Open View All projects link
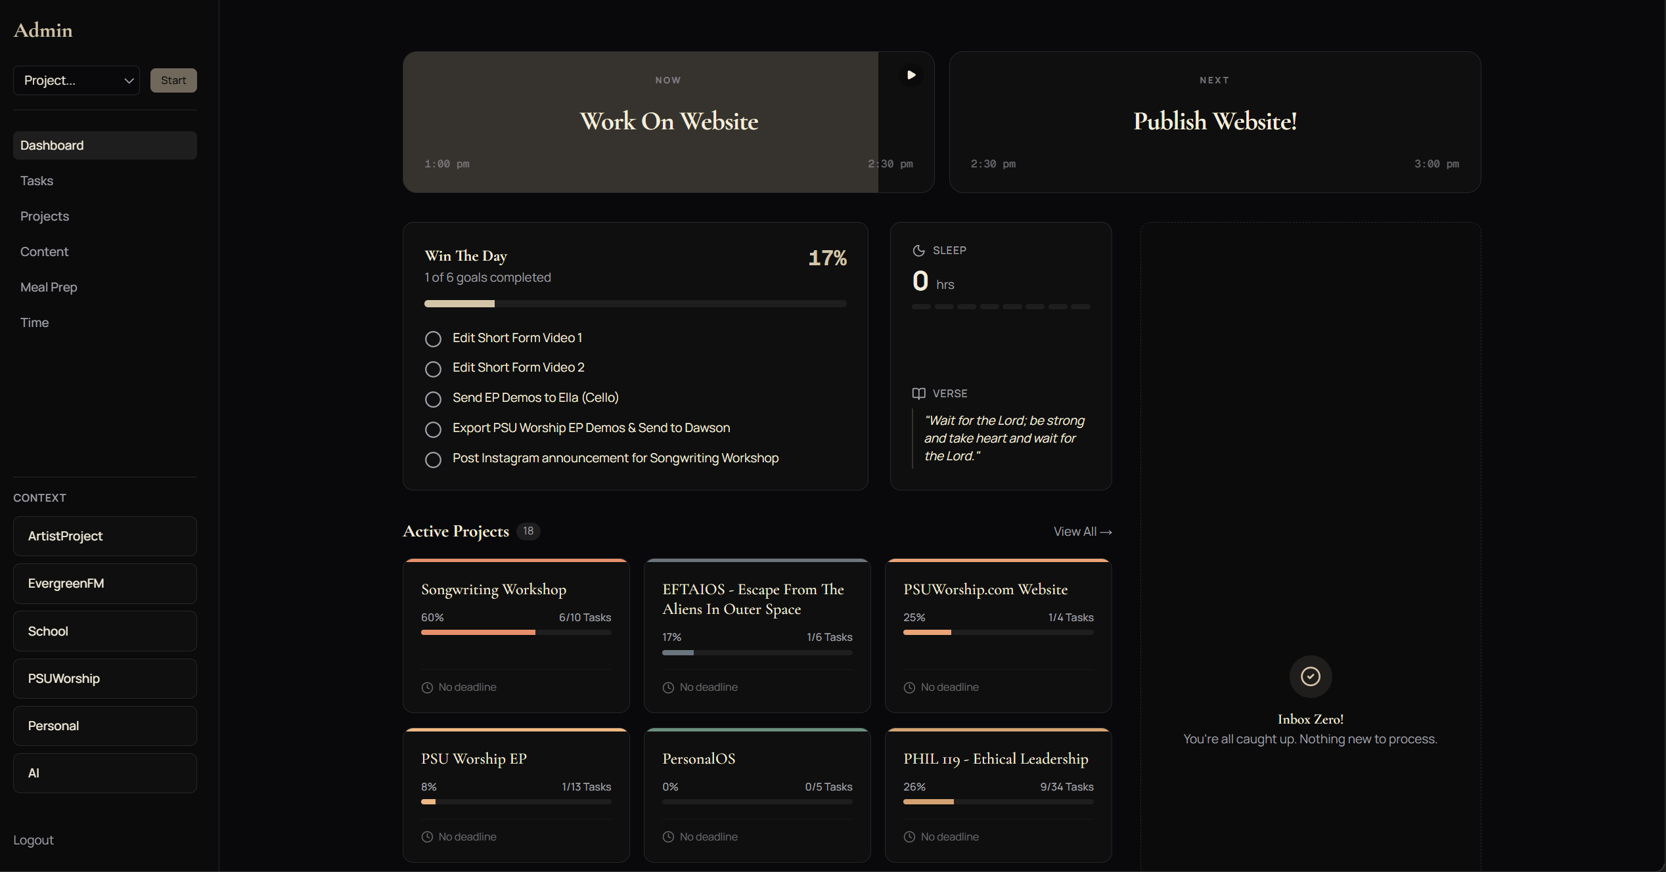Viewport: 1666px width, 872px height. 1082,532
